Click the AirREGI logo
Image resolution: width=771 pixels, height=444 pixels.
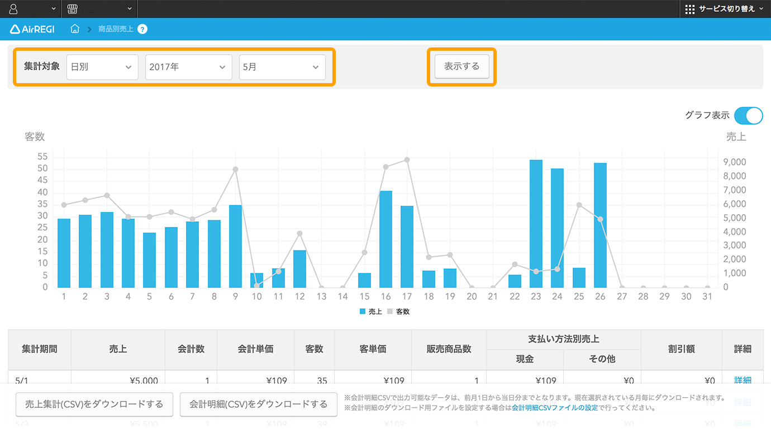point(32,29)
